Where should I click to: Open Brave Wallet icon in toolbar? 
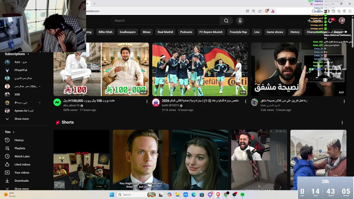(333, 11)
